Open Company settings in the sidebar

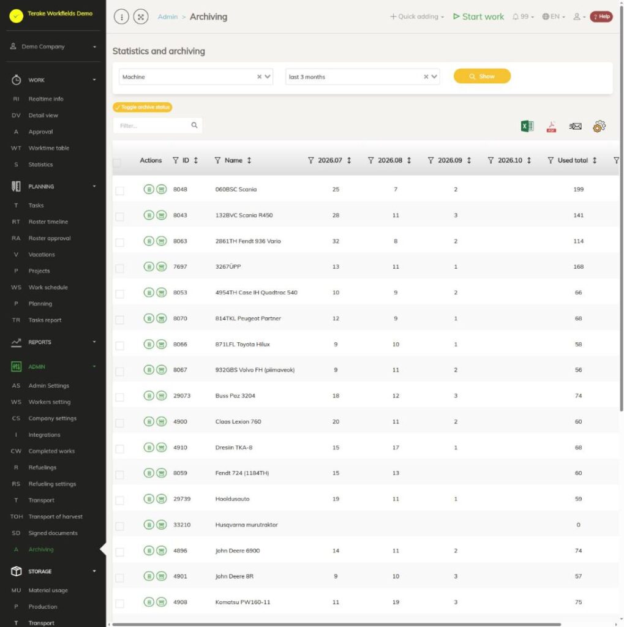click(53, 418)
